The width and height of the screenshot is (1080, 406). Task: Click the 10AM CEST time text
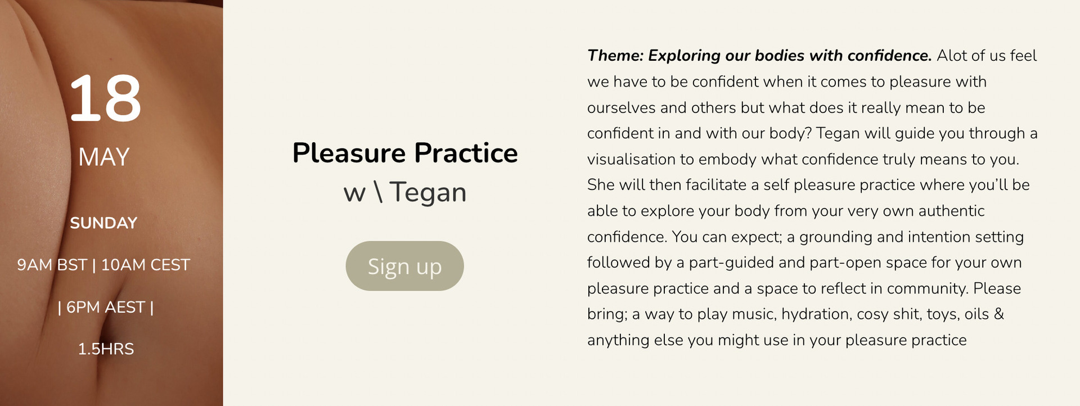click(x=146, y=265)
